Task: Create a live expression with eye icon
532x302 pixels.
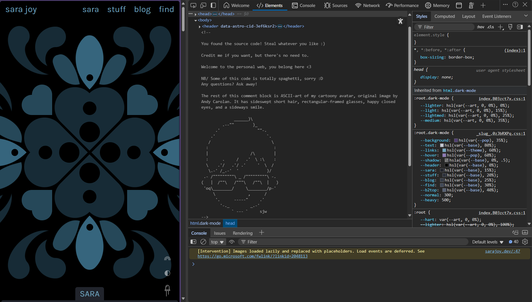Action: coord(232,242)
